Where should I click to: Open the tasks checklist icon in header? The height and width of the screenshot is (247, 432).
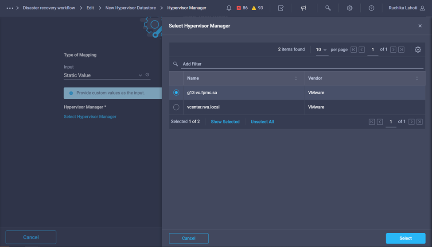(x=281, y=8)
